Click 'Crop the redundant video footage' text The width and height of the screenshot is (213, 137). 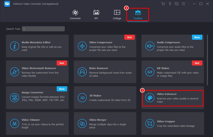coord(176,126)
